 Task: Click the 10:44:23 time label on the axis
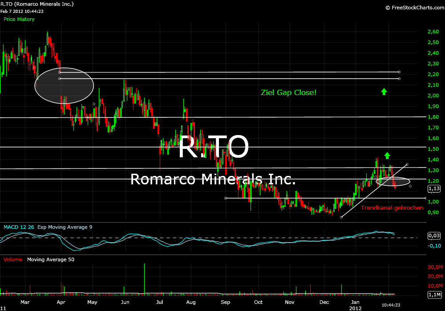point(391,305)
